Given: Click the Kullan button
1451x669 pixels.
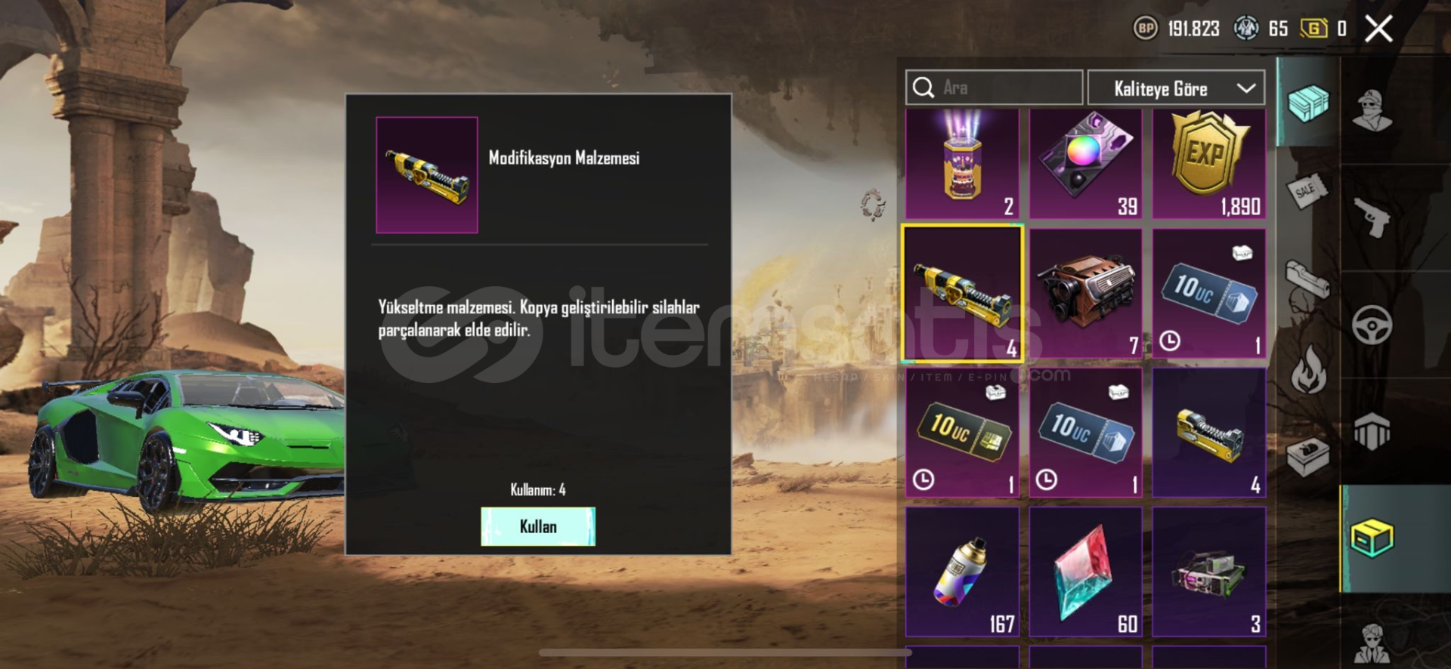Looking at the screenshot, I should (x=538, y=526).
